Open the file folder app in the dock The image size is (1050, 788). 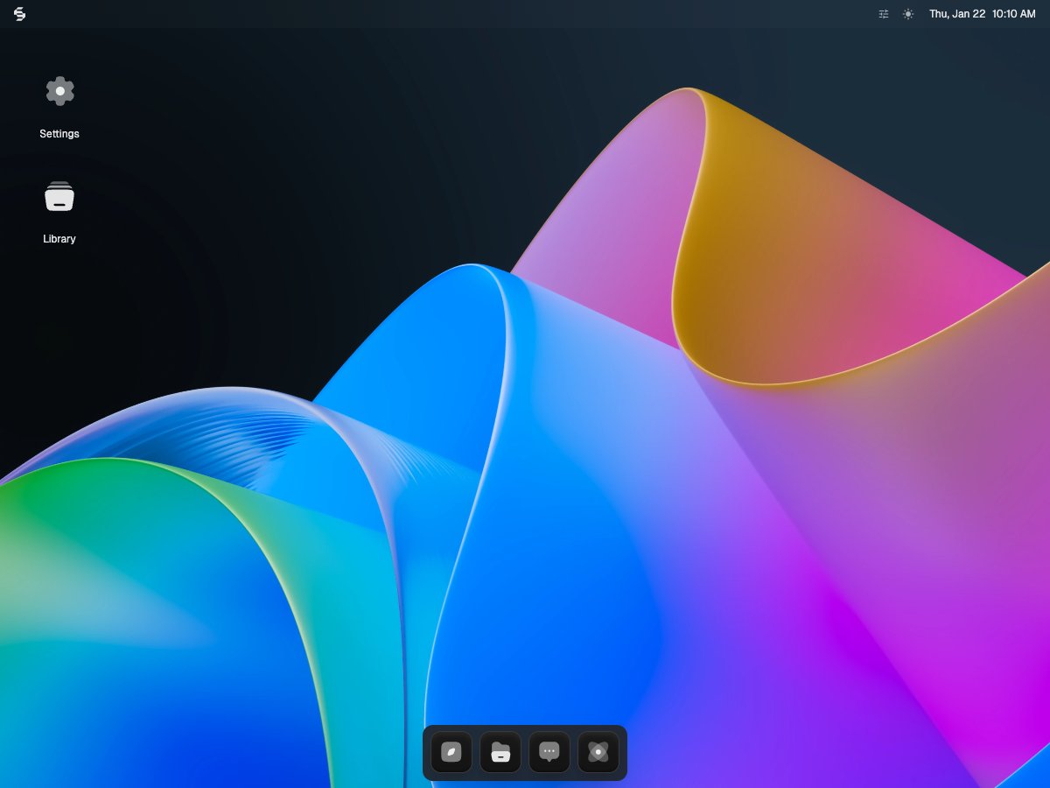[500, 752]
